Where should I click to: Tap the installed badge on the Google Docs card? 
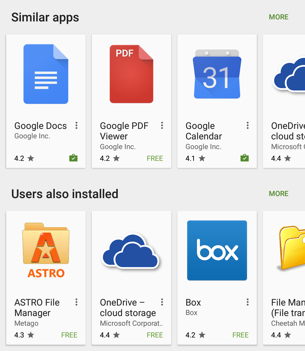tap(73, 158)
